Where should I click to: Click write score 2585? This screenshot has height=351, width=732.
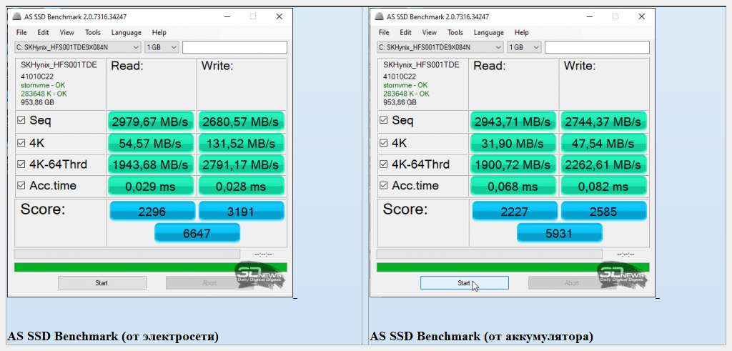(x=603, y=211)
